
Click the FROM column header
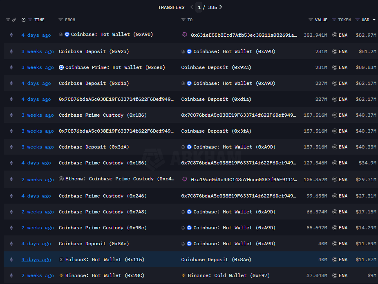pos(70,20)
